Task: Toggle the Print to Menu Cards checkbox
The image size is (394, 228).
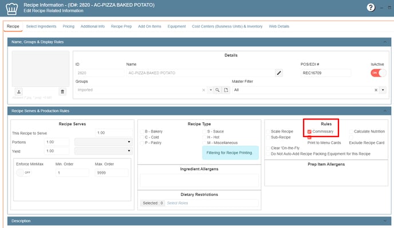Action: click(x=309, y=137)
